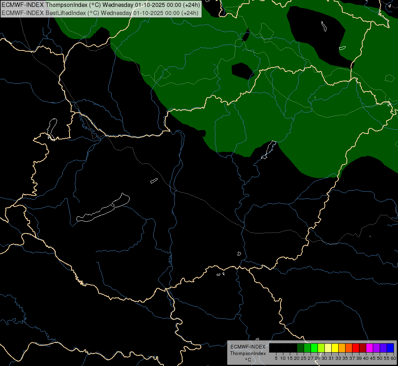Click the legend value 29

(x=318, y=358)
